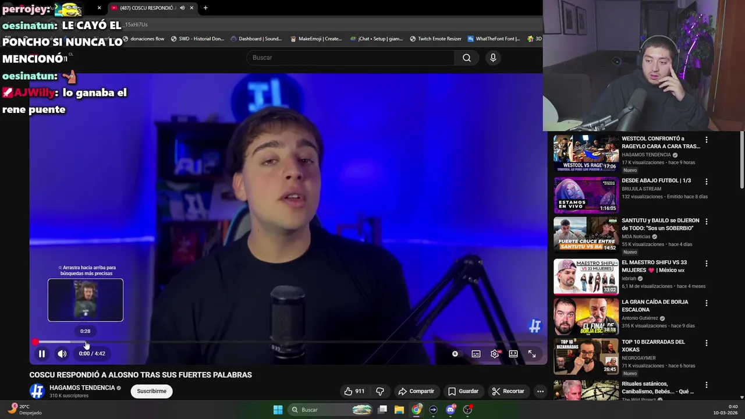Open SANTUTU y BAULO video thumbnail
Screen dimensions: 745x419
586,234
